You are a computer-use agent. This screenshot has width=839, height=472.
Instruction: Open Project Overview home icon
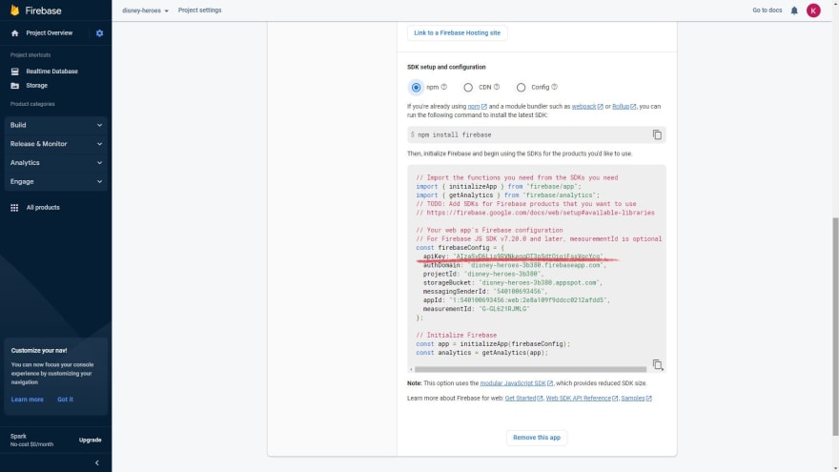click(15, 33)
